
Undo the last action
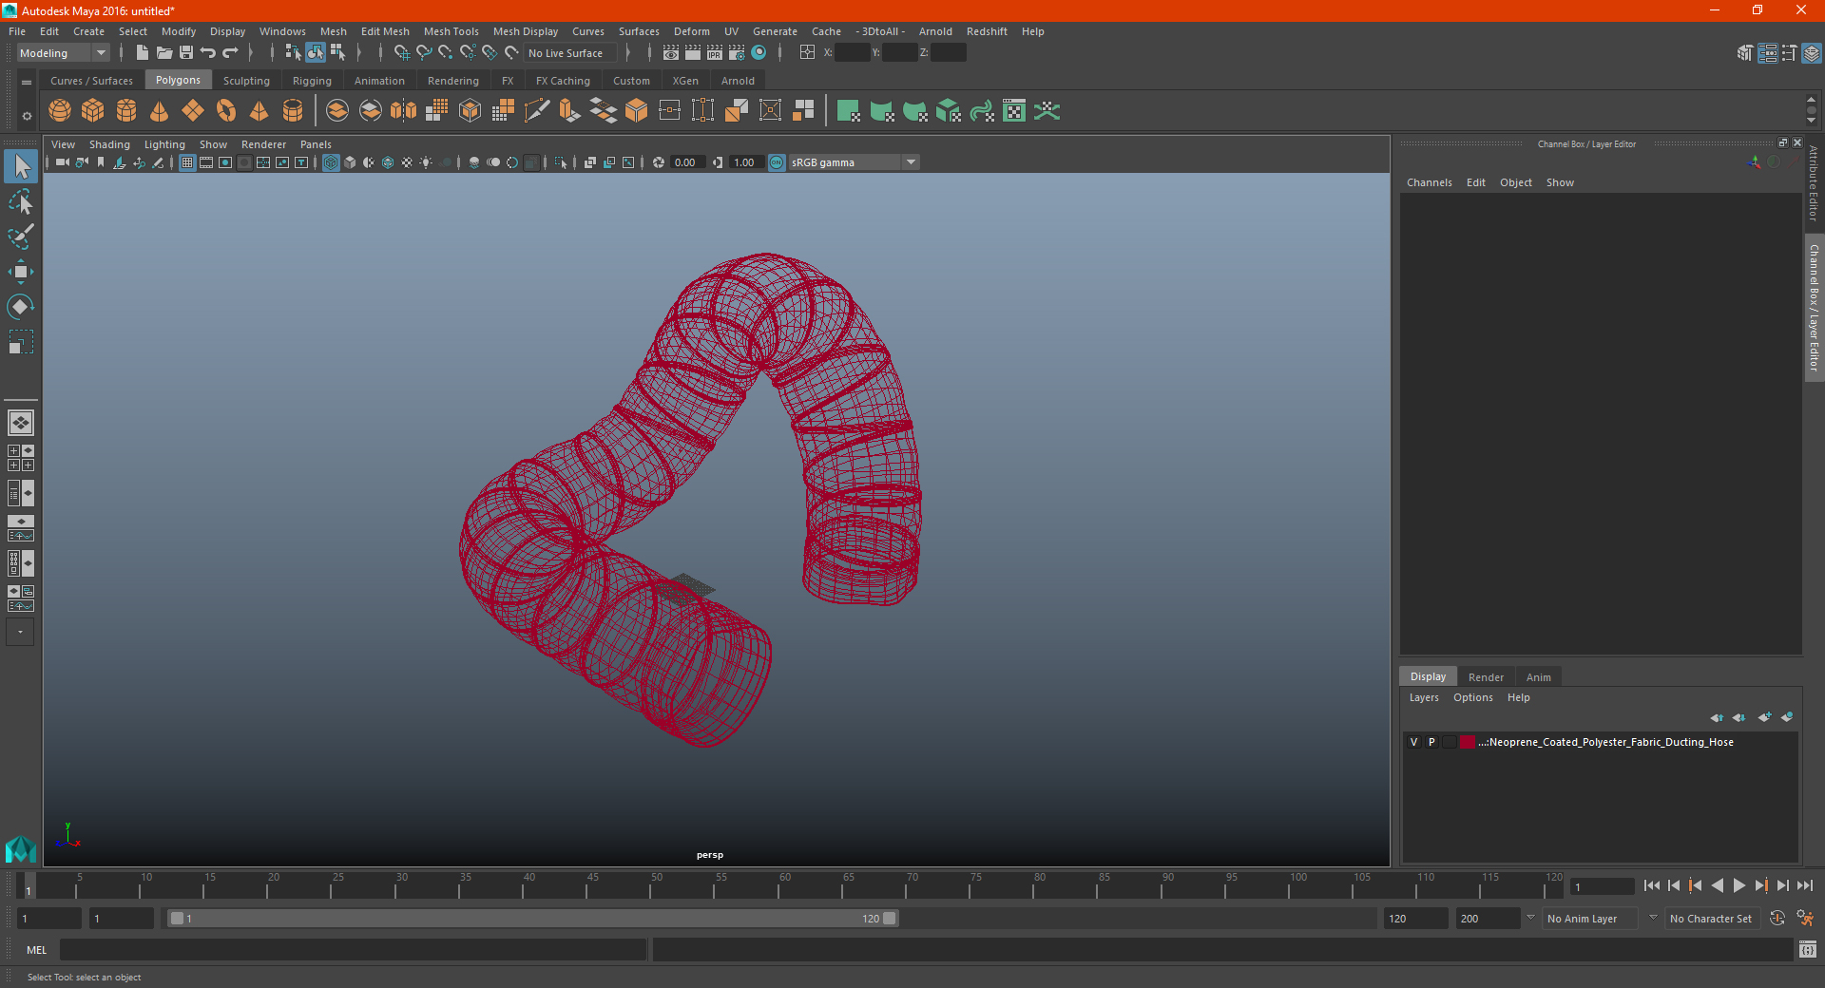pos(208,53)
